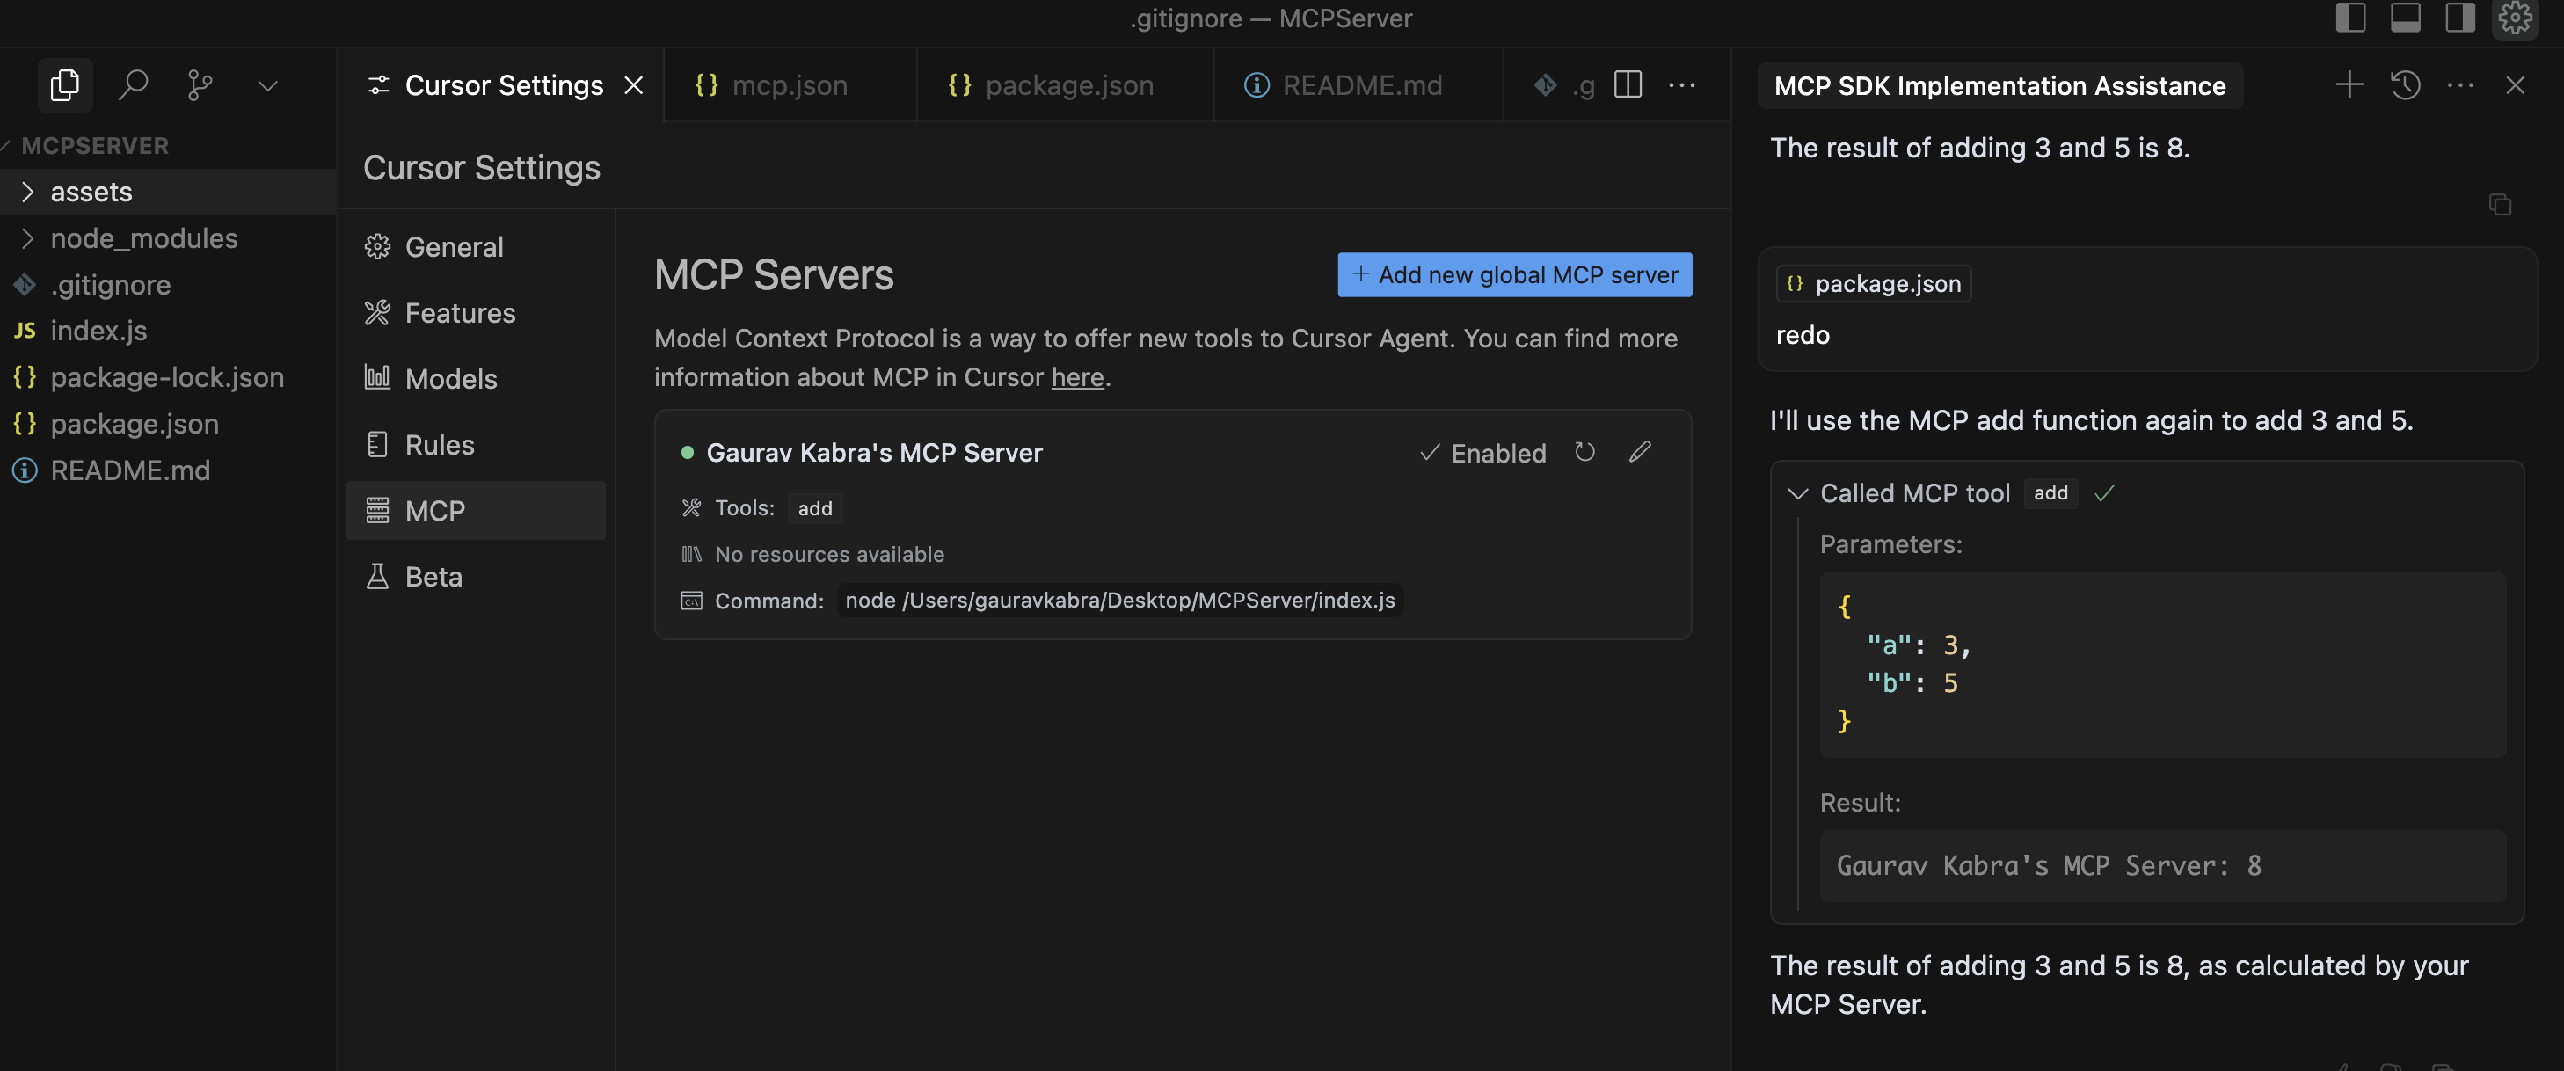Viewport: 2564px width, 1071px height.
Task: Open the Explorer files icon
Action: point(66,85)
